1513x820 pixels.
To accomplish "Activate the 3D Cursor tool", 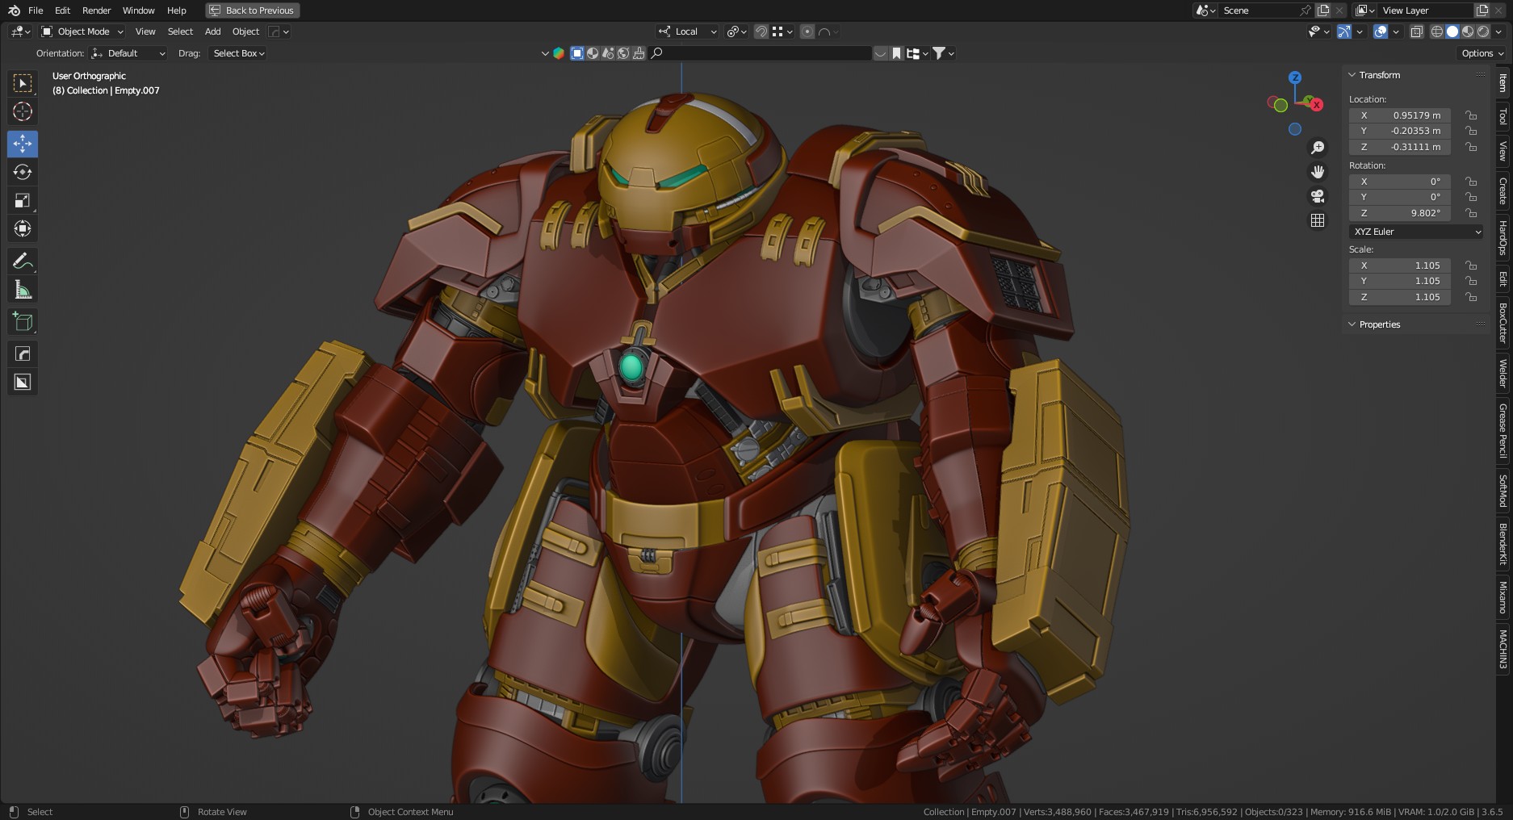I will 23,111.
